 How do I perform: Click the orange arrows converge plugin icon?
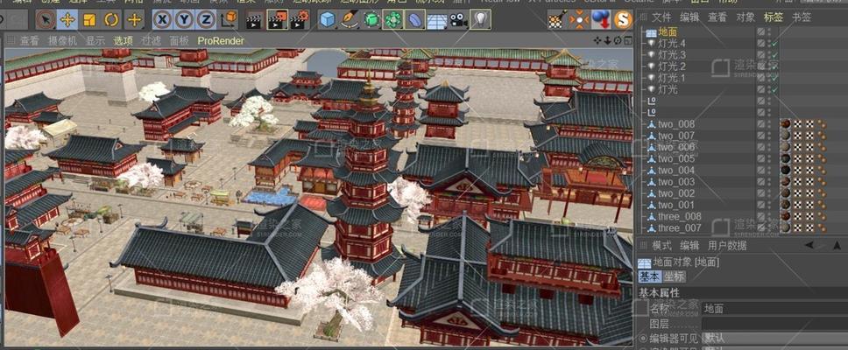tap(579, 20)
